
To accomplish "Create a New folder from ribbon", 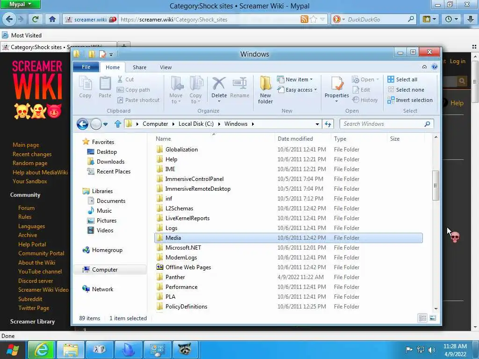I will pyautogui.click(x=265, y=90).
